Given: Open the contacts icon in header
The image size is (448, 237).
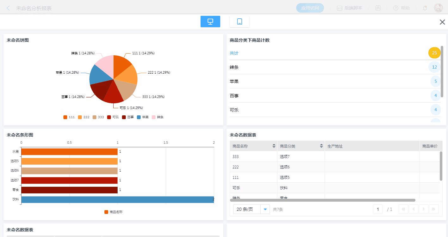Looking at the screenshot, I should 378,8.
